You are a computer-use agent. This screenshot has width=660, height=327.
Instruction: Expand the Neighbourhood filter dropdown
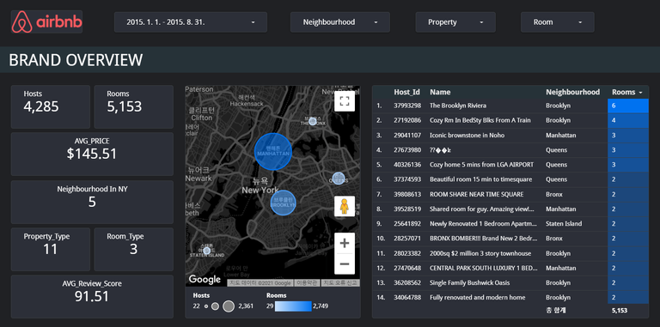pos(340,22)
